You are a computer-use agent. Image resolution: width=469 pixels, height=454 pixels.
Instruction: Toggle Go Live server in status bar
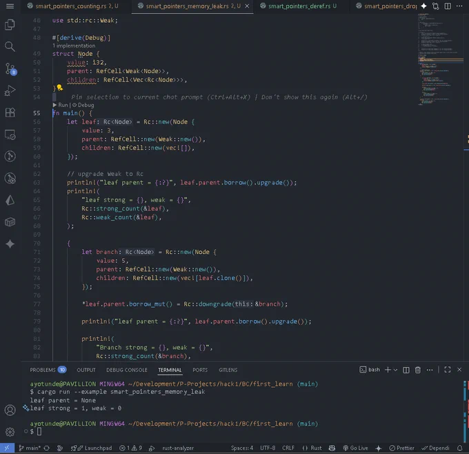point(356,448)
